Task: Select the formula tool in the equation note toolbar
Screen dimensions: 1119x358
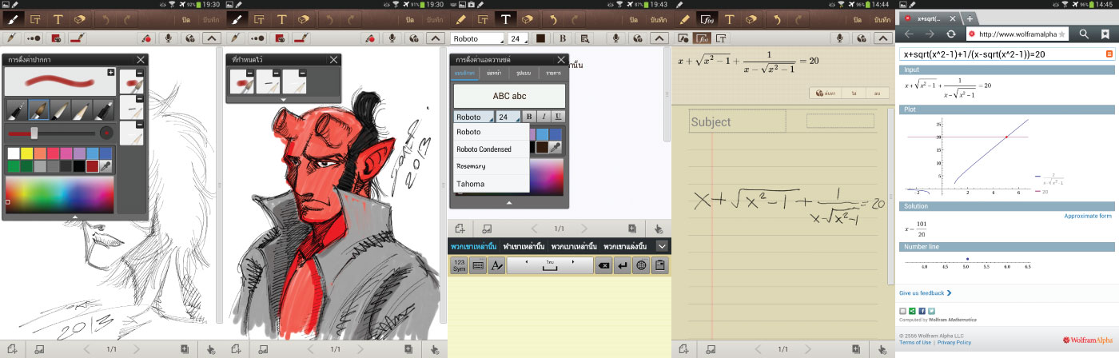Action: [x=707, y=18]
